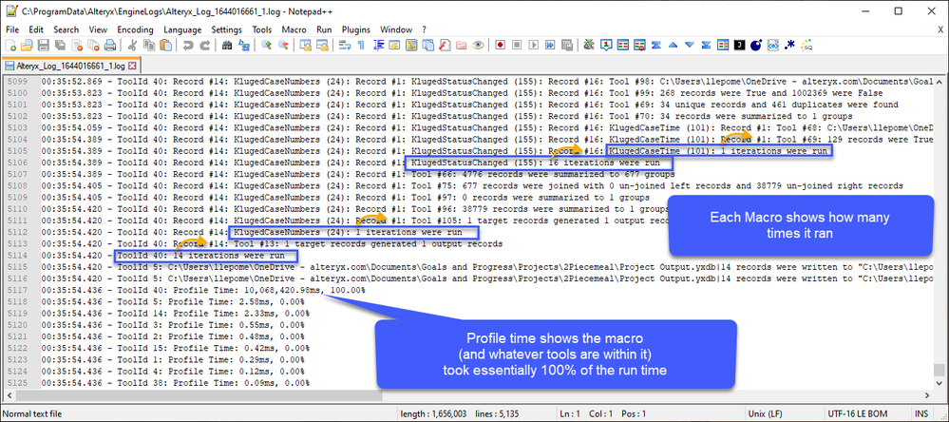Click 'Normal text file' in status bar

coord(31,414)
